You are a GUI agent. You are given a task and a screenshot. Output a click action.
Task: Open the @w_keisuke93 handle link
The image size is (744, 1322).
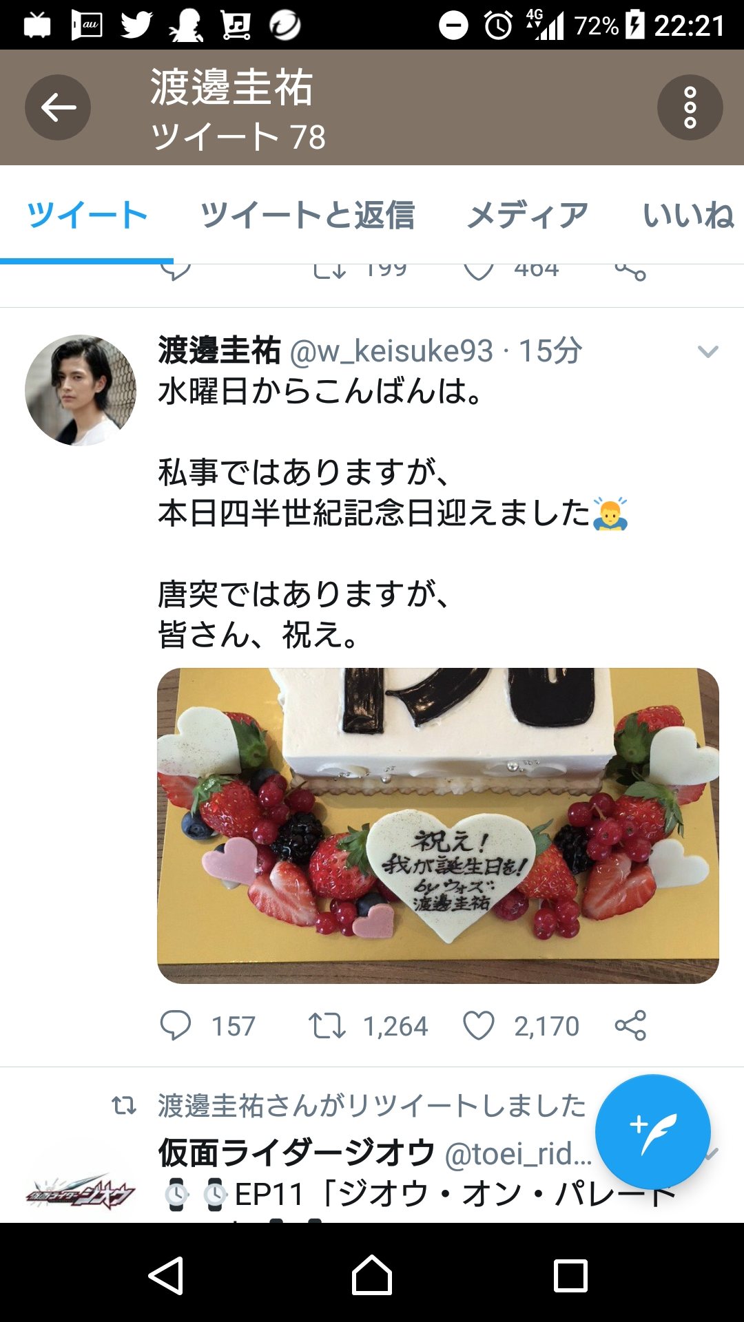pos(391,351)
